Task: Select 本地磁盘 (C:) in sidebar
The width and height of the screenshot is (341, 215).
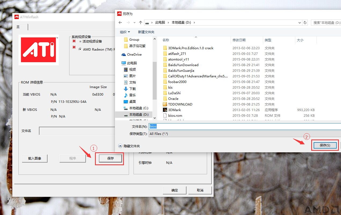Action: click(136, 108)
